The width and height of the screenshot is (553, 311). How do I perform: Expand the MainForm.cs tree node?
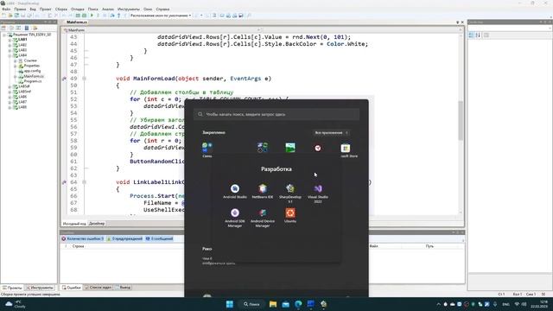coord(16,76)
